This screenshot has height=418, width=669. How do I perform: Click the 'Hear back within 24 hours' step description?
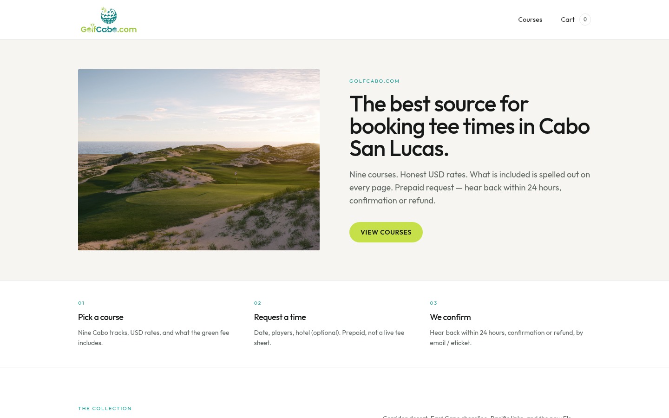[506, 338]
